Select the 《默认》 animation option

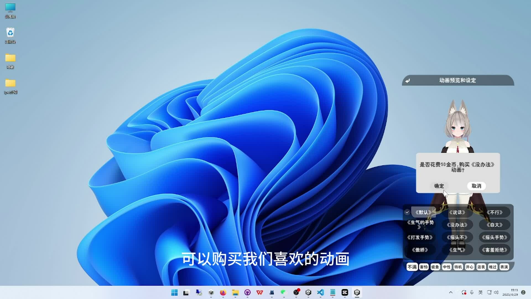pyautogui.click(x=423, y=212)
